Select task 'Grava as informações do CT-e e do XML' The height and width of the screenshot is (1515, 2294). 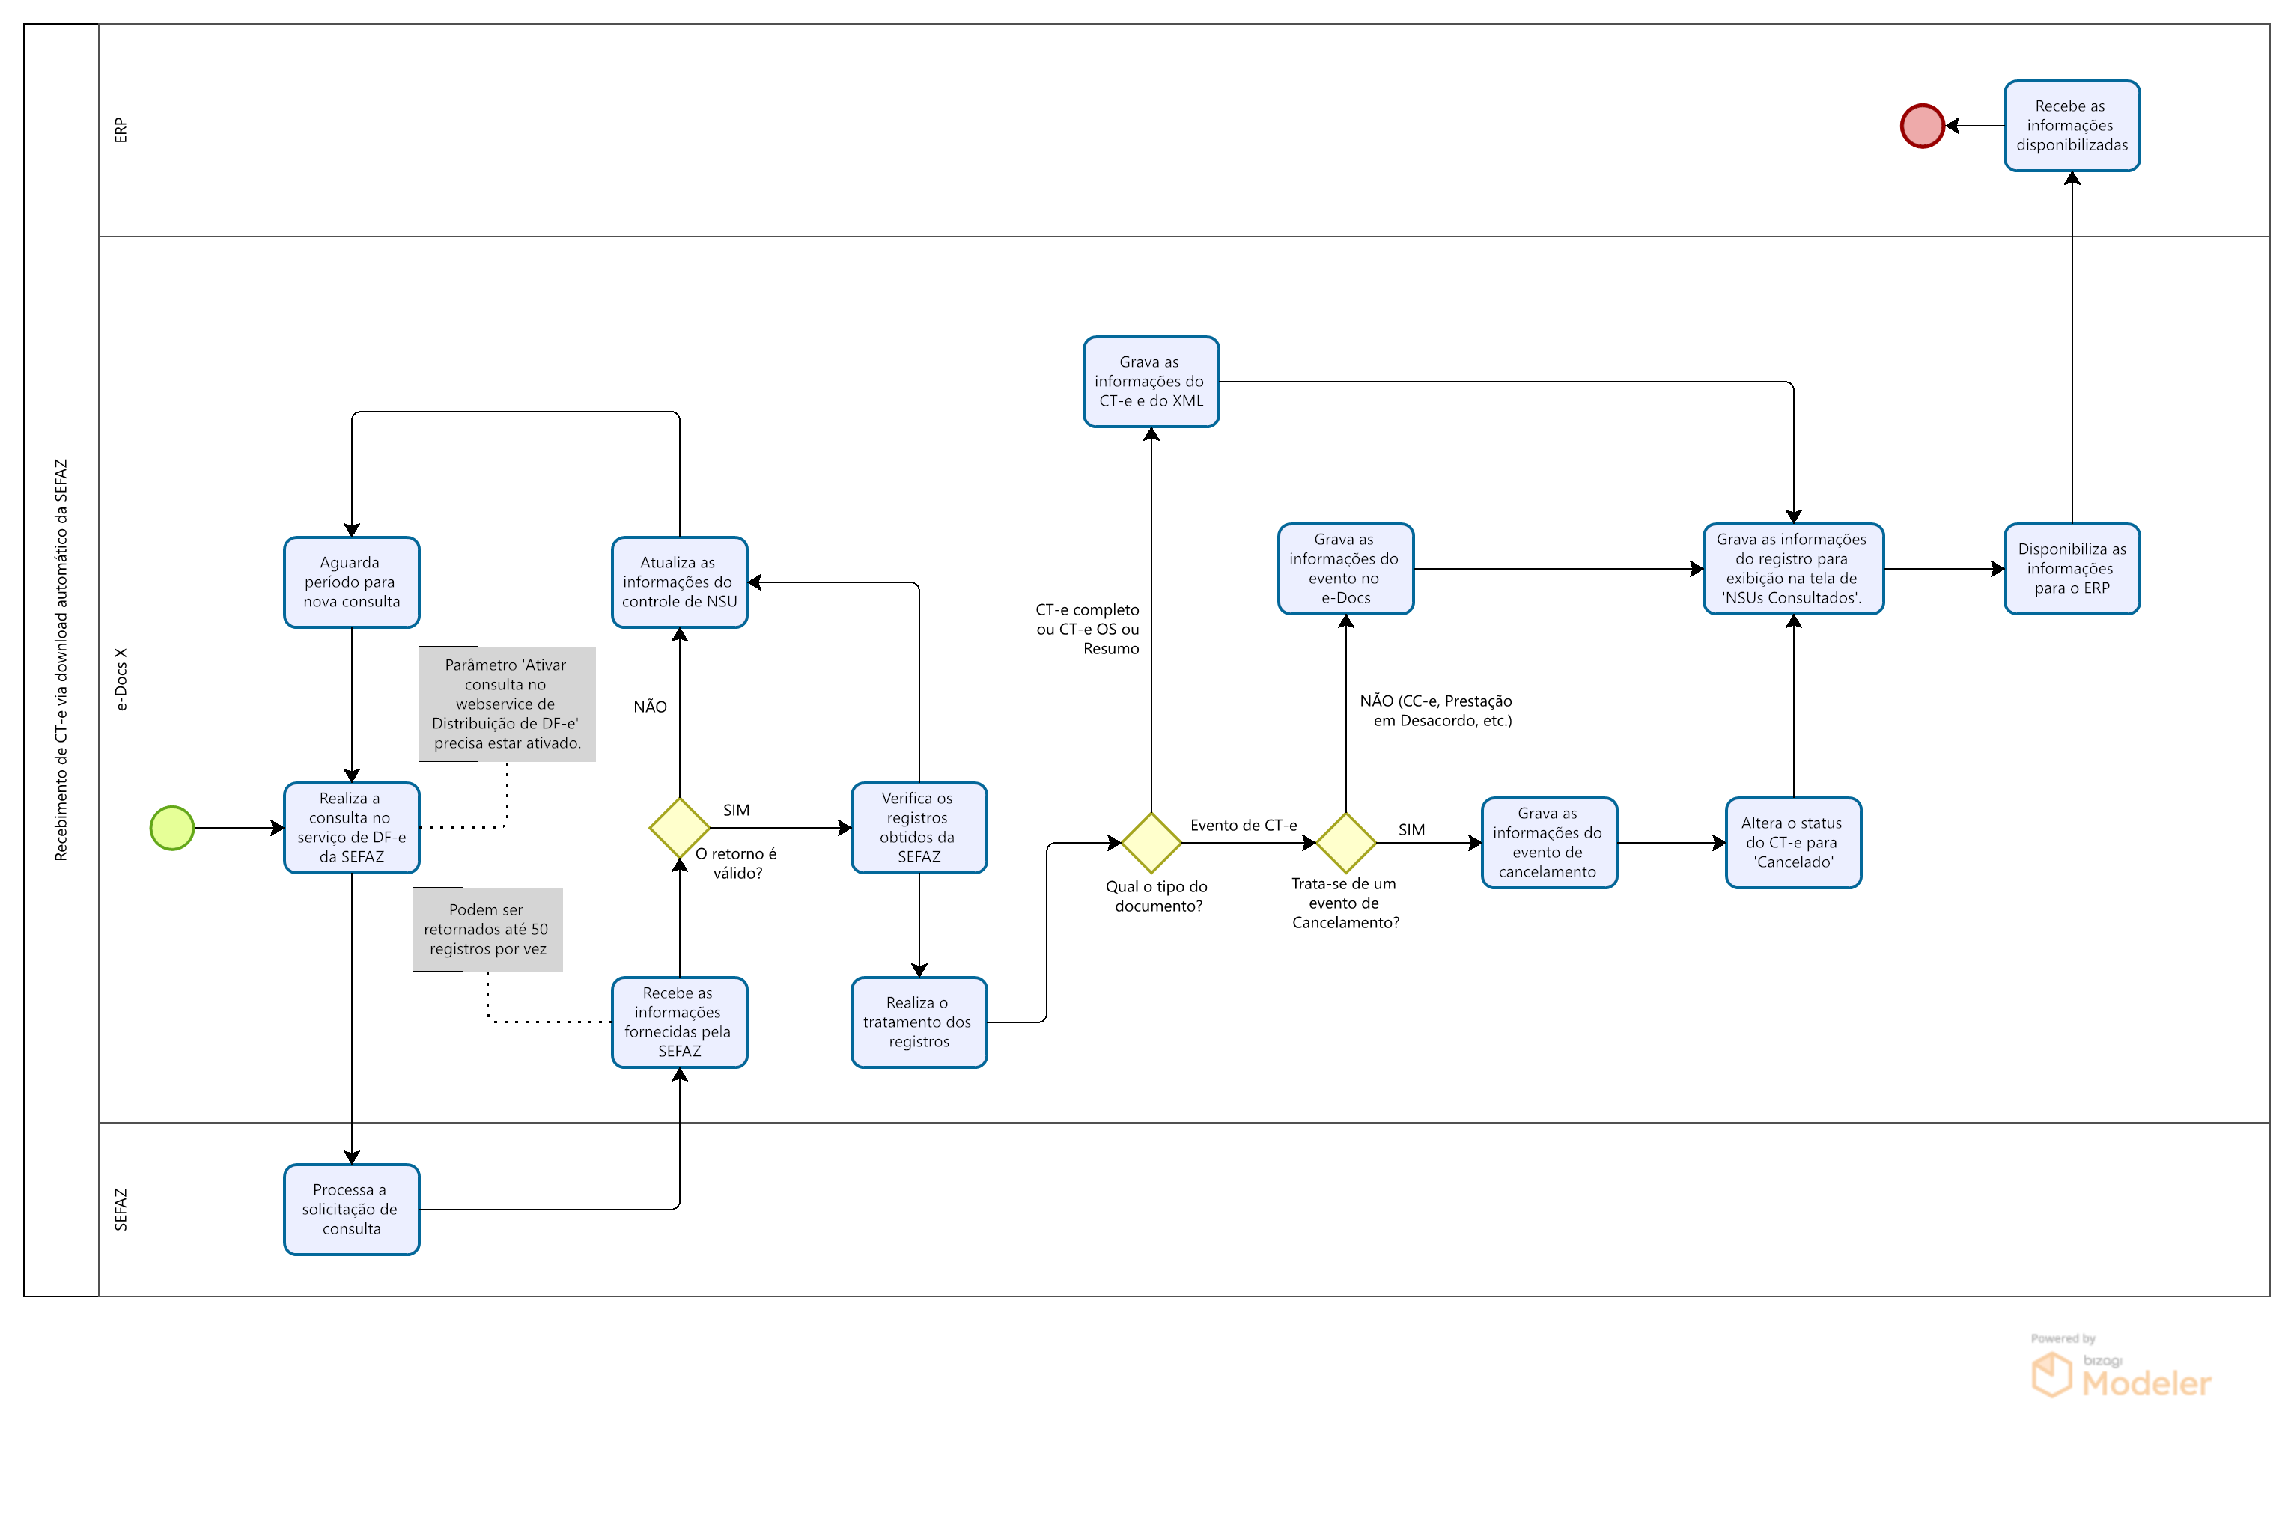pyautogui.click(x=1151, y=382)
